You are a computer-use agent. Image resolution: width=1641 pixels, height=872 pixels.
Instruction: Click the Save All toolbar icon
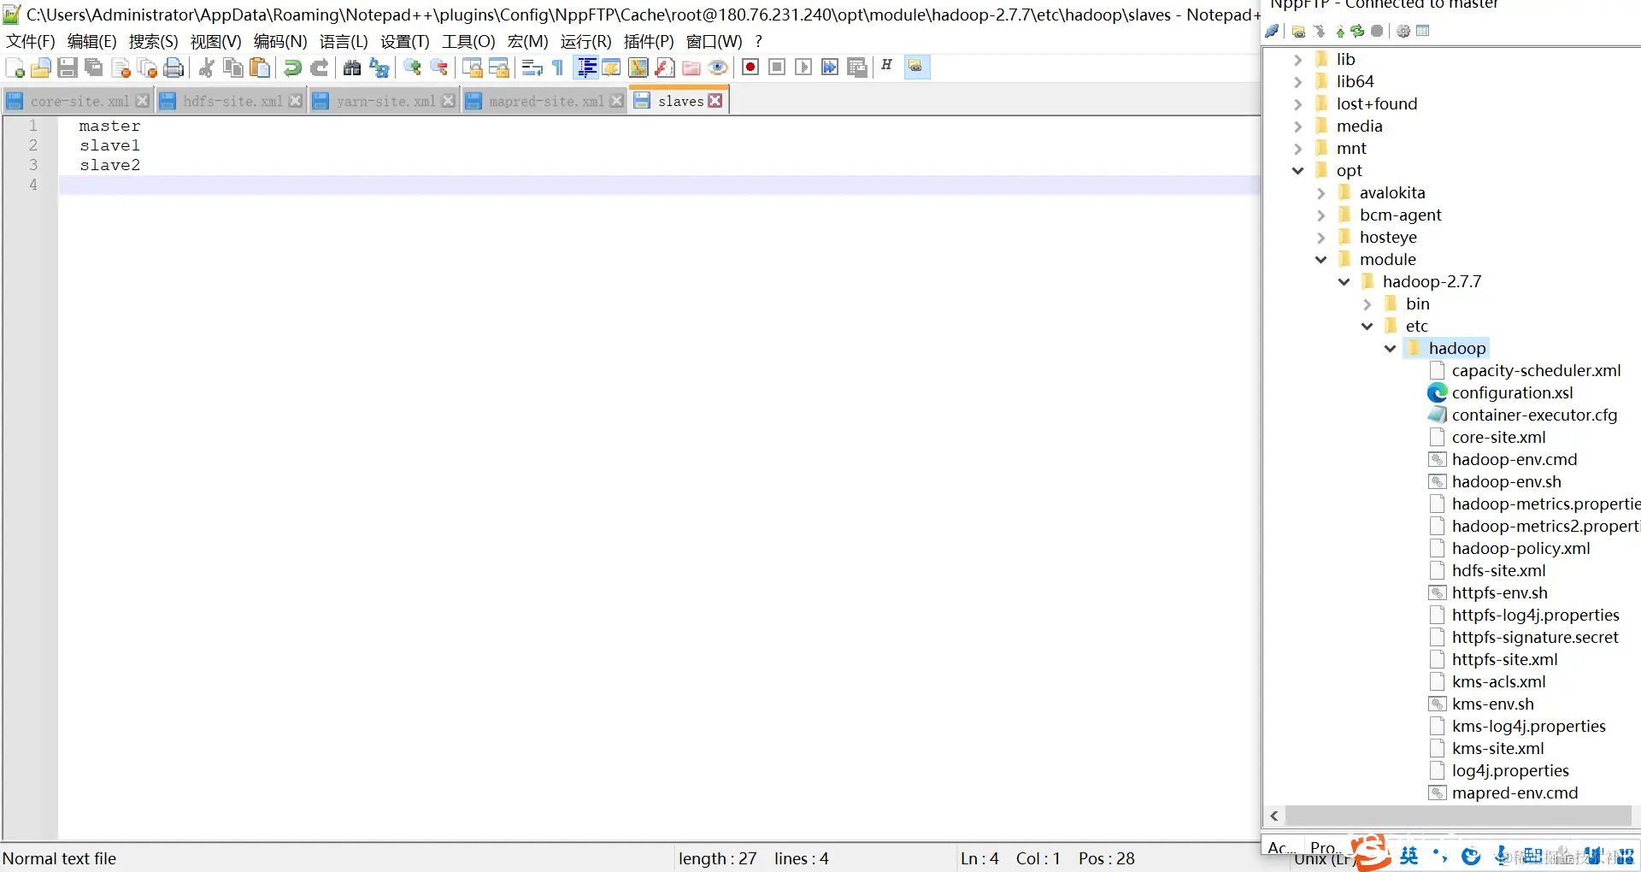(x=93, y=68)
